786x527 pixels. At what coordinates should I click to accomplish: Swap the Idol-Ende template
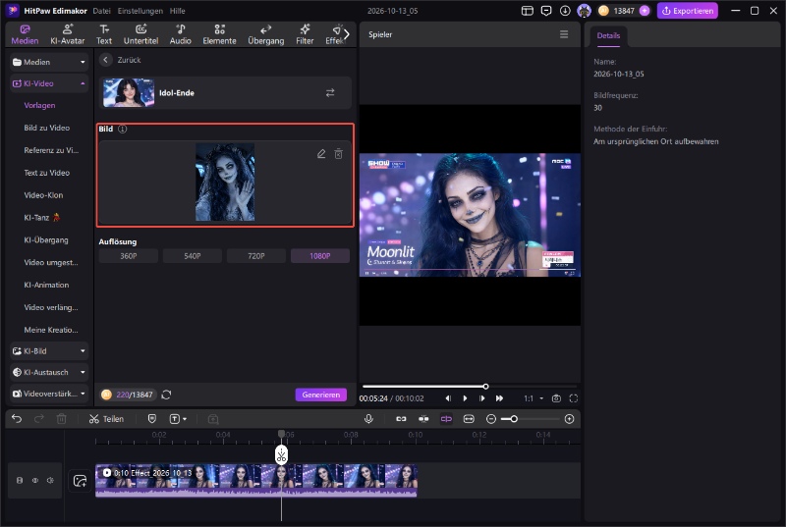pyautogui.click(x=330, y=92)
